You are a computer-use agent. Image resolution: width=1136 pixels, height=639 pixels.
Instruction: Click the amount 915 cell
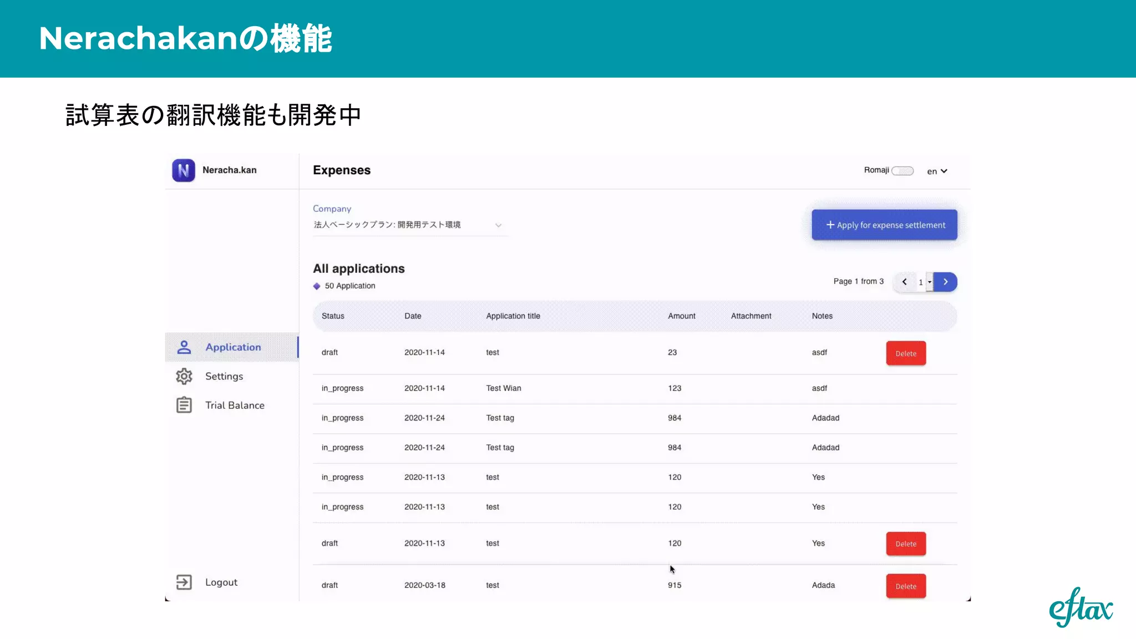(674, 585)
